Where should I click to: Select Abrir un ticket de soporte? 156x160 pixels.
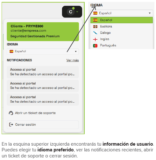[x=35, y=113]
